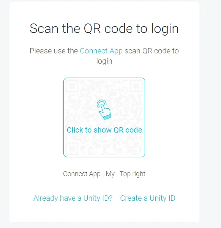Screen dimensions: 221x228
Task: Click the word 'login' under the instruction
Action: click(104, 61)
